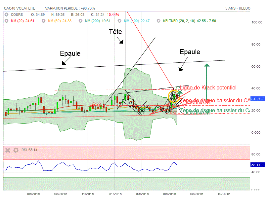Screen dimensions: 268x200
Task: Click the 08/2015 date axis label
Action: pyautogui.click(x=61, y=194)
